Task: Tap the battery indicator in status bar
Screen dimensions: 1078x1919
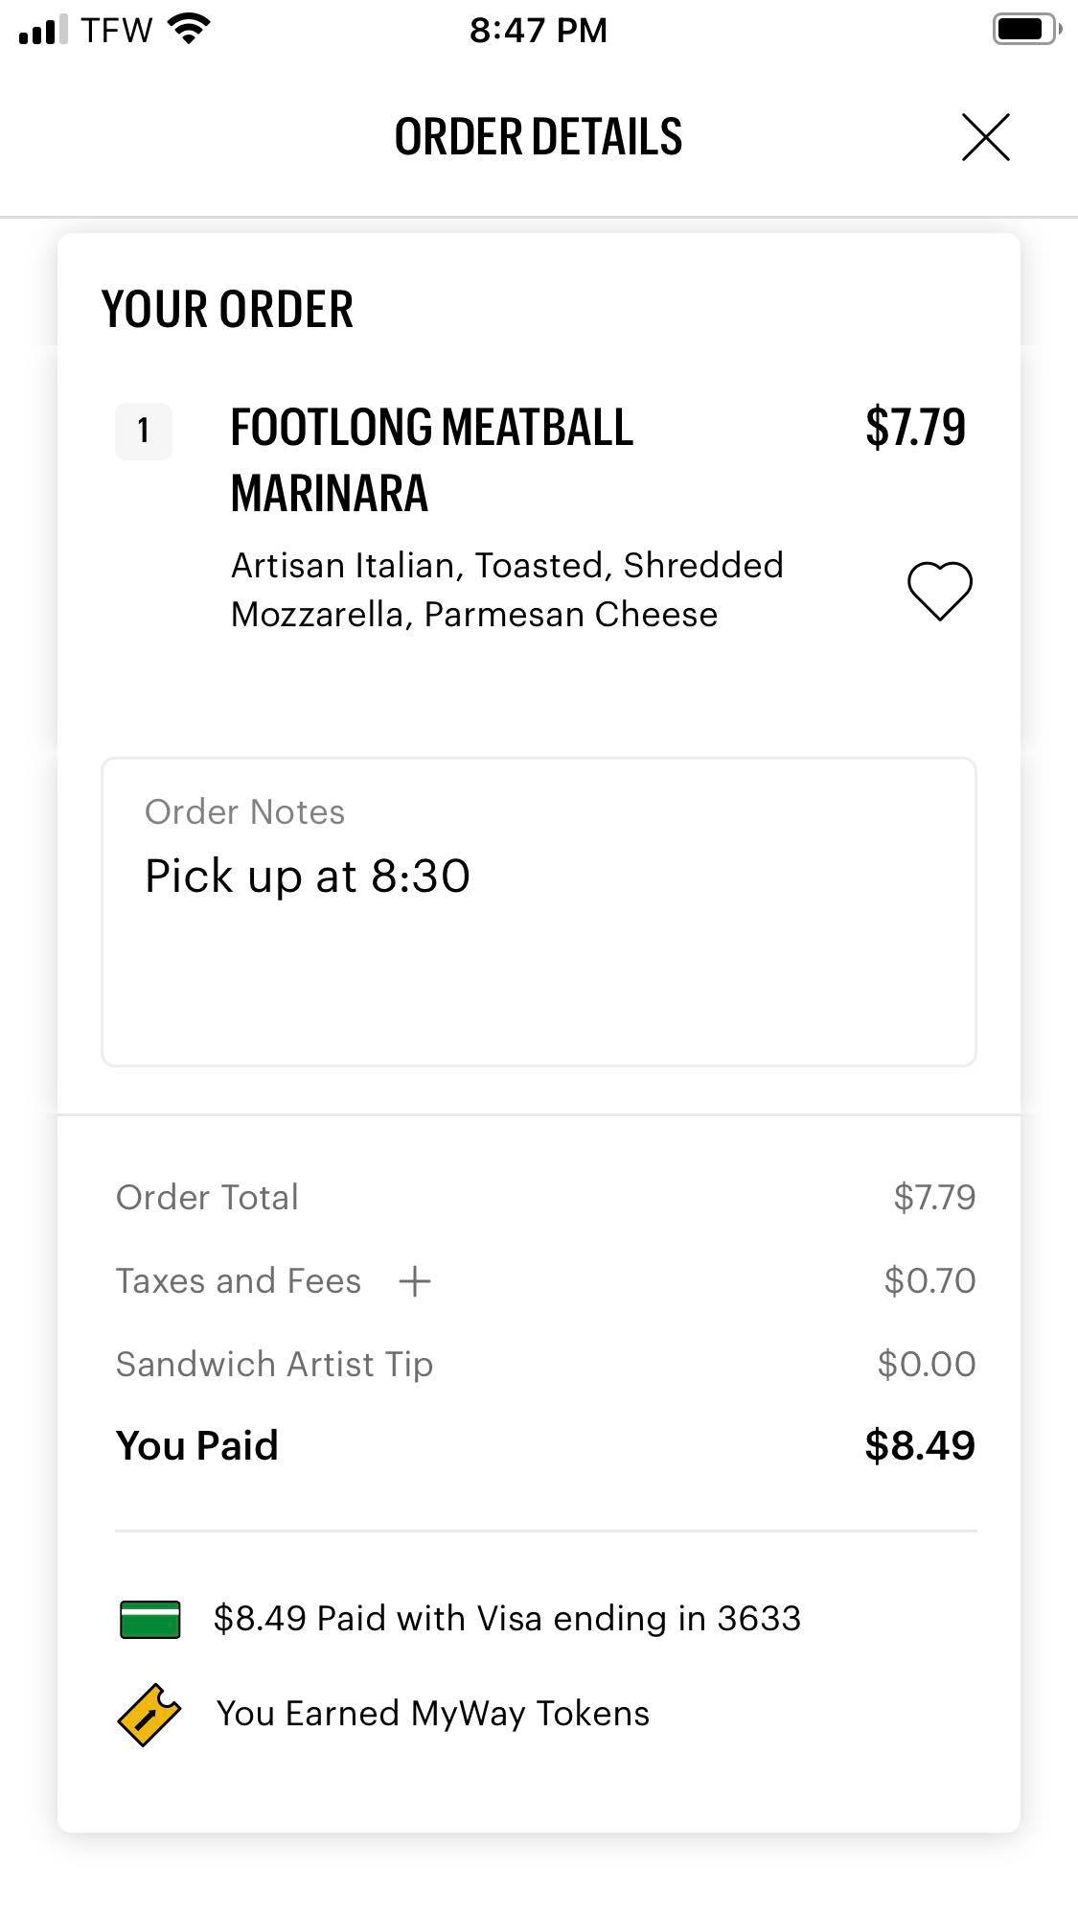Action: pos(1025,30)
